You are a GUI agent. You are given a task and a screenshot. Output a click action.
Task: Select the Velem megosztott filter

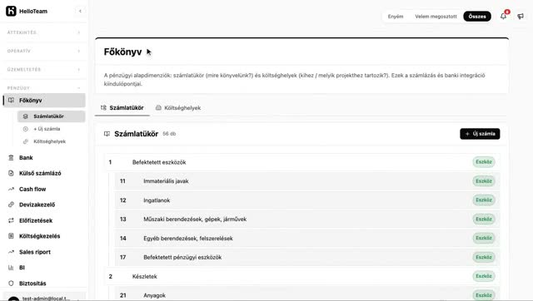point(436,17)
